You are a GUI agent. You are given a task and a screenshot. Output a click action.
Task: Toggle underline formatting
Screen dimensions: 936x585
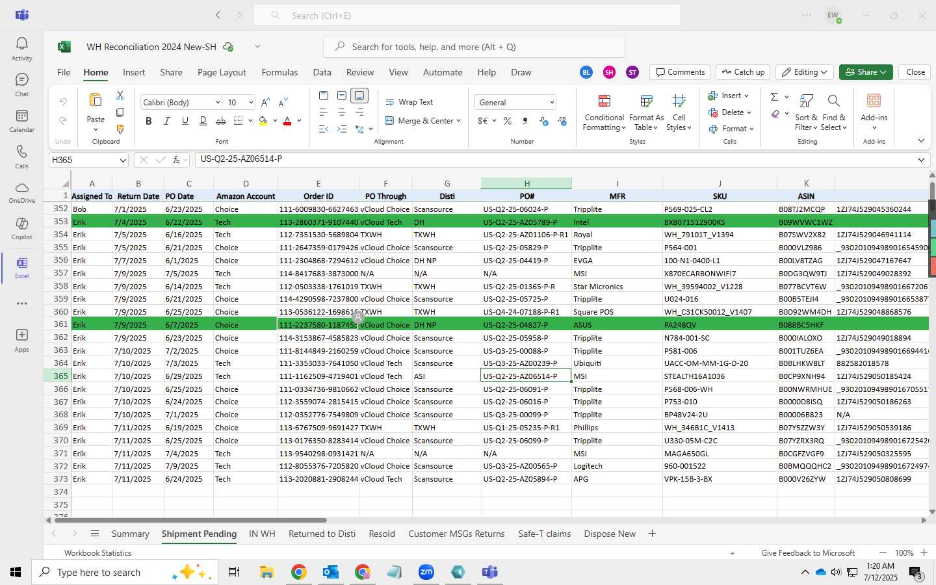point(185,121)
